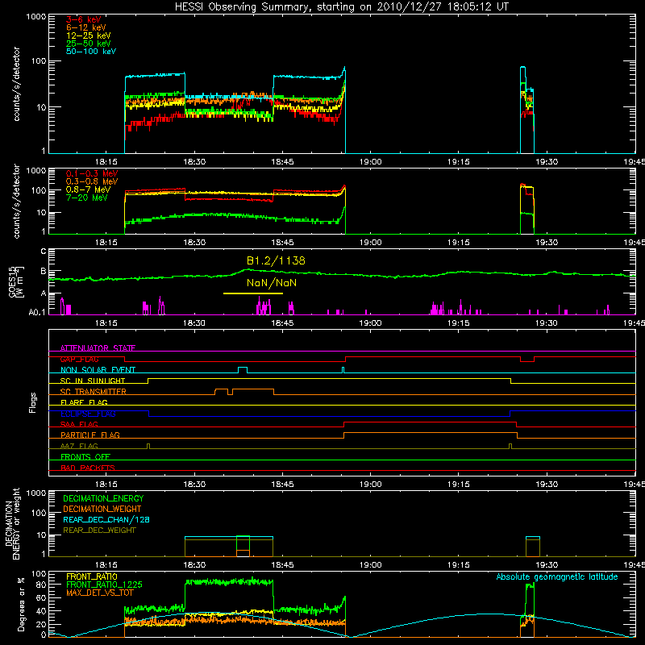Screen dimensions: 645x645
Task: Select the DECIMATION_ENERGY legend label
Action: tap(103, 498)
